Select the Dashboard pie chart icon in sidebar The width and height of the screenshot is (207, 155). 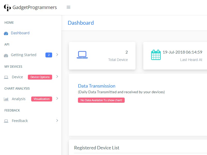(6, 33)
